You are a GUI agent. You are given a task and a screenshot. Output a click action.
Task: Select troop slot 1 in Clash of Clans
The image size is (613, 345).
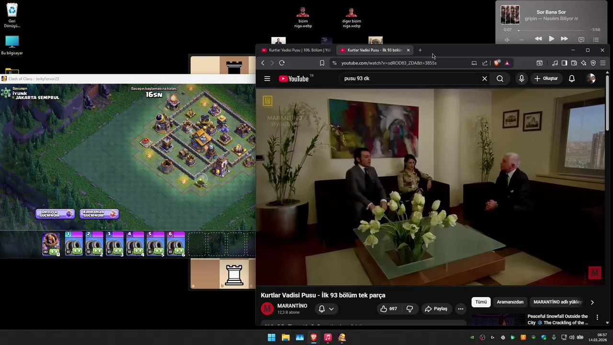(x=74, y=244)
